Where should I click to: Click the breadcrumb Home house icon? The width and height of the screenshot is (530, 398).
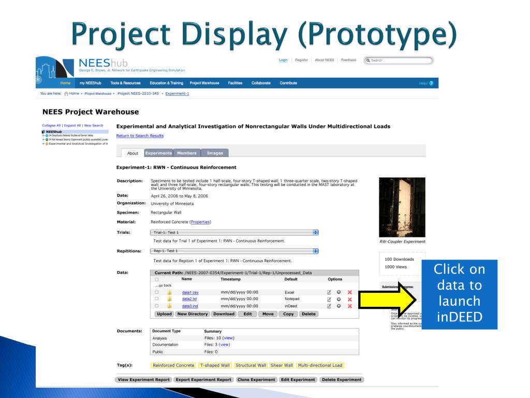(x=66, y=94)
